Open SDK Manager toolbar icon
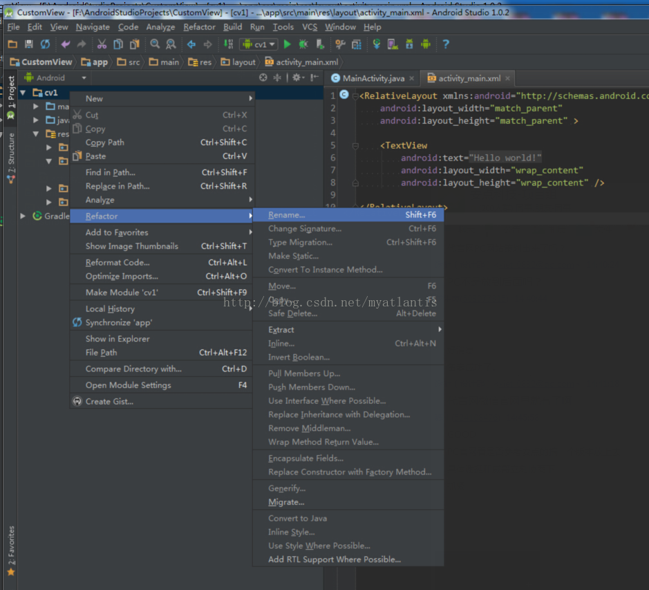Screen dimensions: 649x590 (409, 44)
